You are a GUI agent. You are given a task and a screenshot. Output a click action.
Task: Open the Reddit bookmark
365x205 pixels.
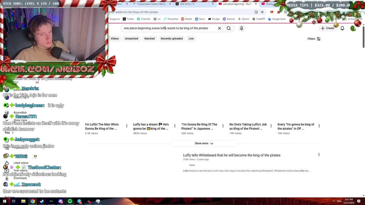[186, 19]
